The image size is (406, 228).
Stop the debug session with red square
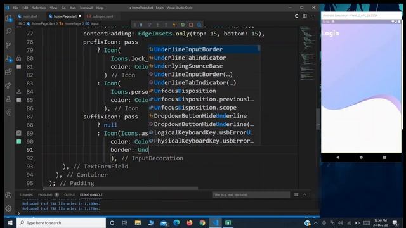point(191,25)
